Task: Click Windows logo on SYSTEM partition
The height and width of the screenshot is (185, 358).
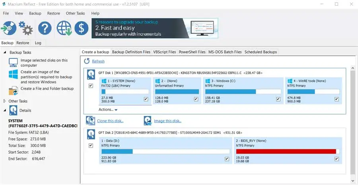Action: 104,81
